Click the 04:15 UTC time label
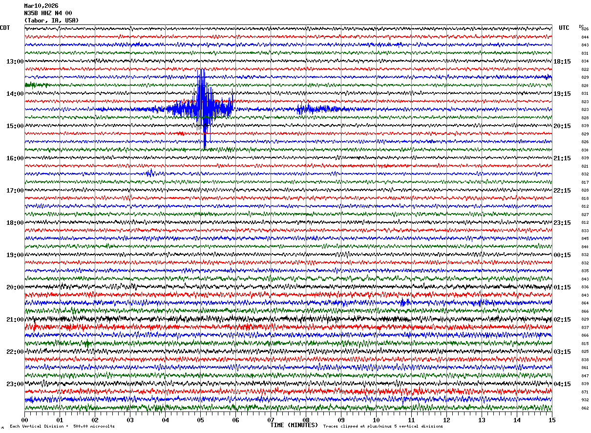The width and height of the screenshot is (591, 433). 562,384
